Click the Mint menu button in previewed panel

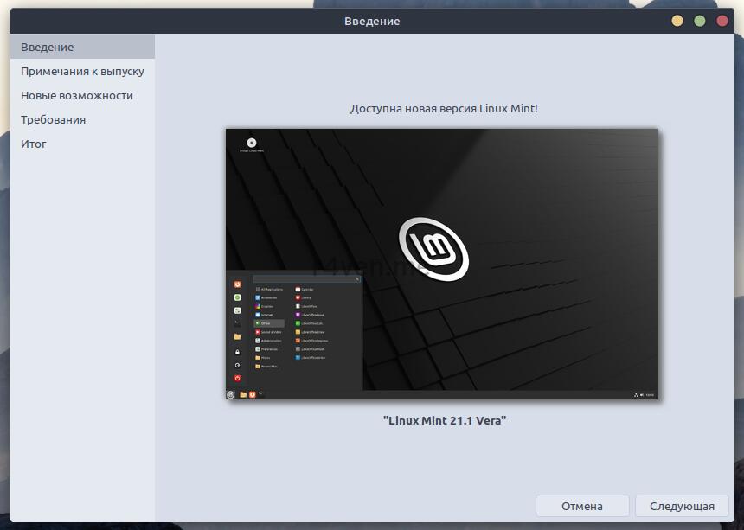pos(231,394)
